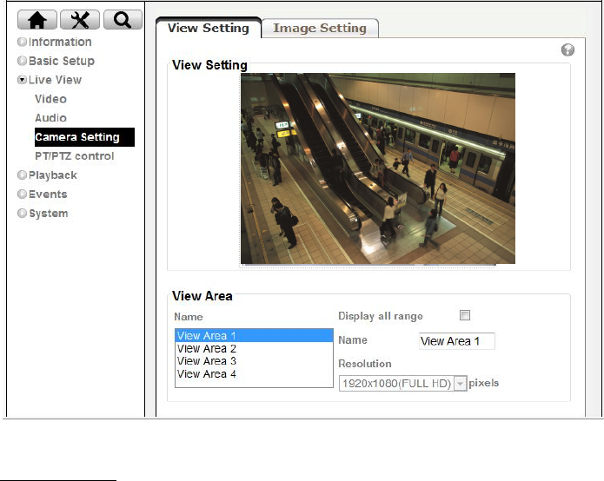This screenshot has height=481, width=604.
Task: Click the view area Name input field
Action: 457,341
